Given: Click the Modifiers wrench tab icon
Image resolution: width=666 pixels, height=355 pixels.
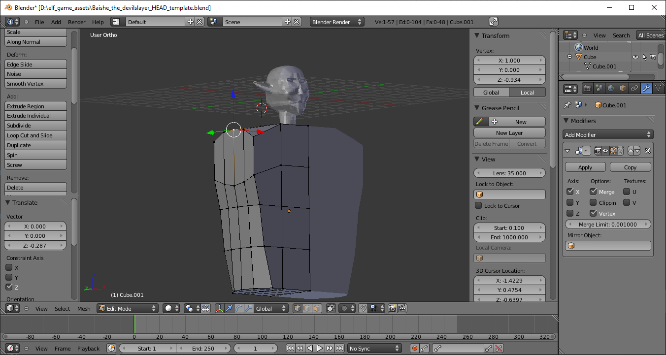Looking at the screenshot, I should coord(646,89).
